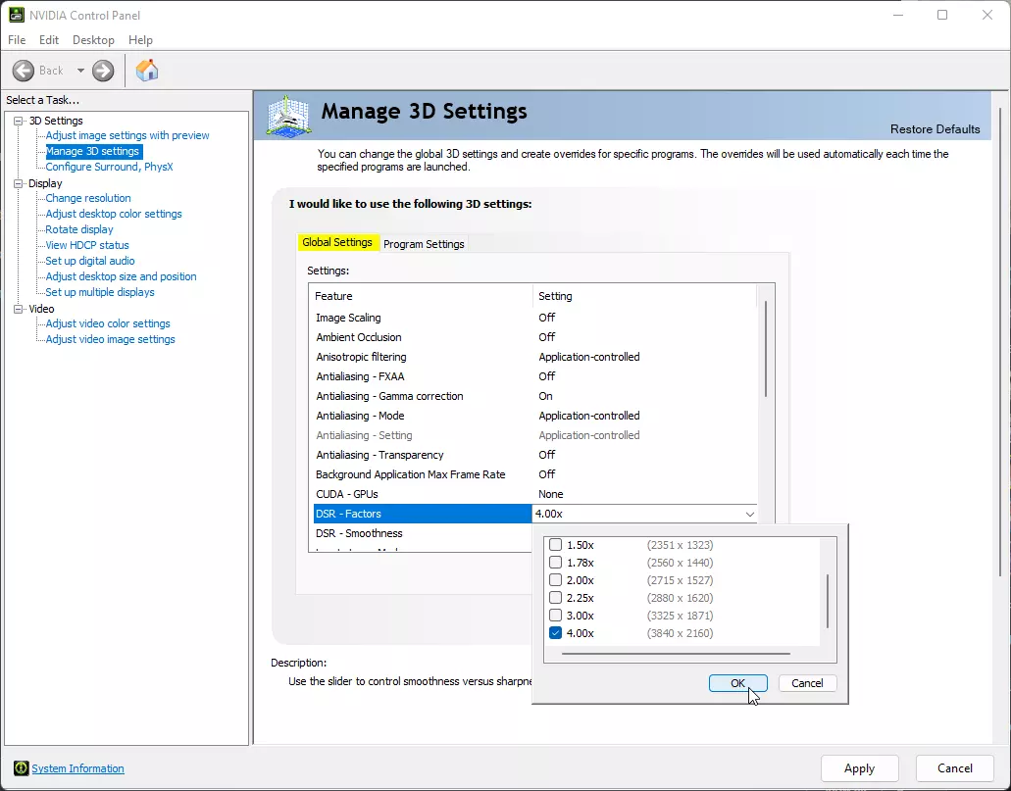Click the Setting column header
Screen dimensions: 1011x791
click(x=645, y=296)
